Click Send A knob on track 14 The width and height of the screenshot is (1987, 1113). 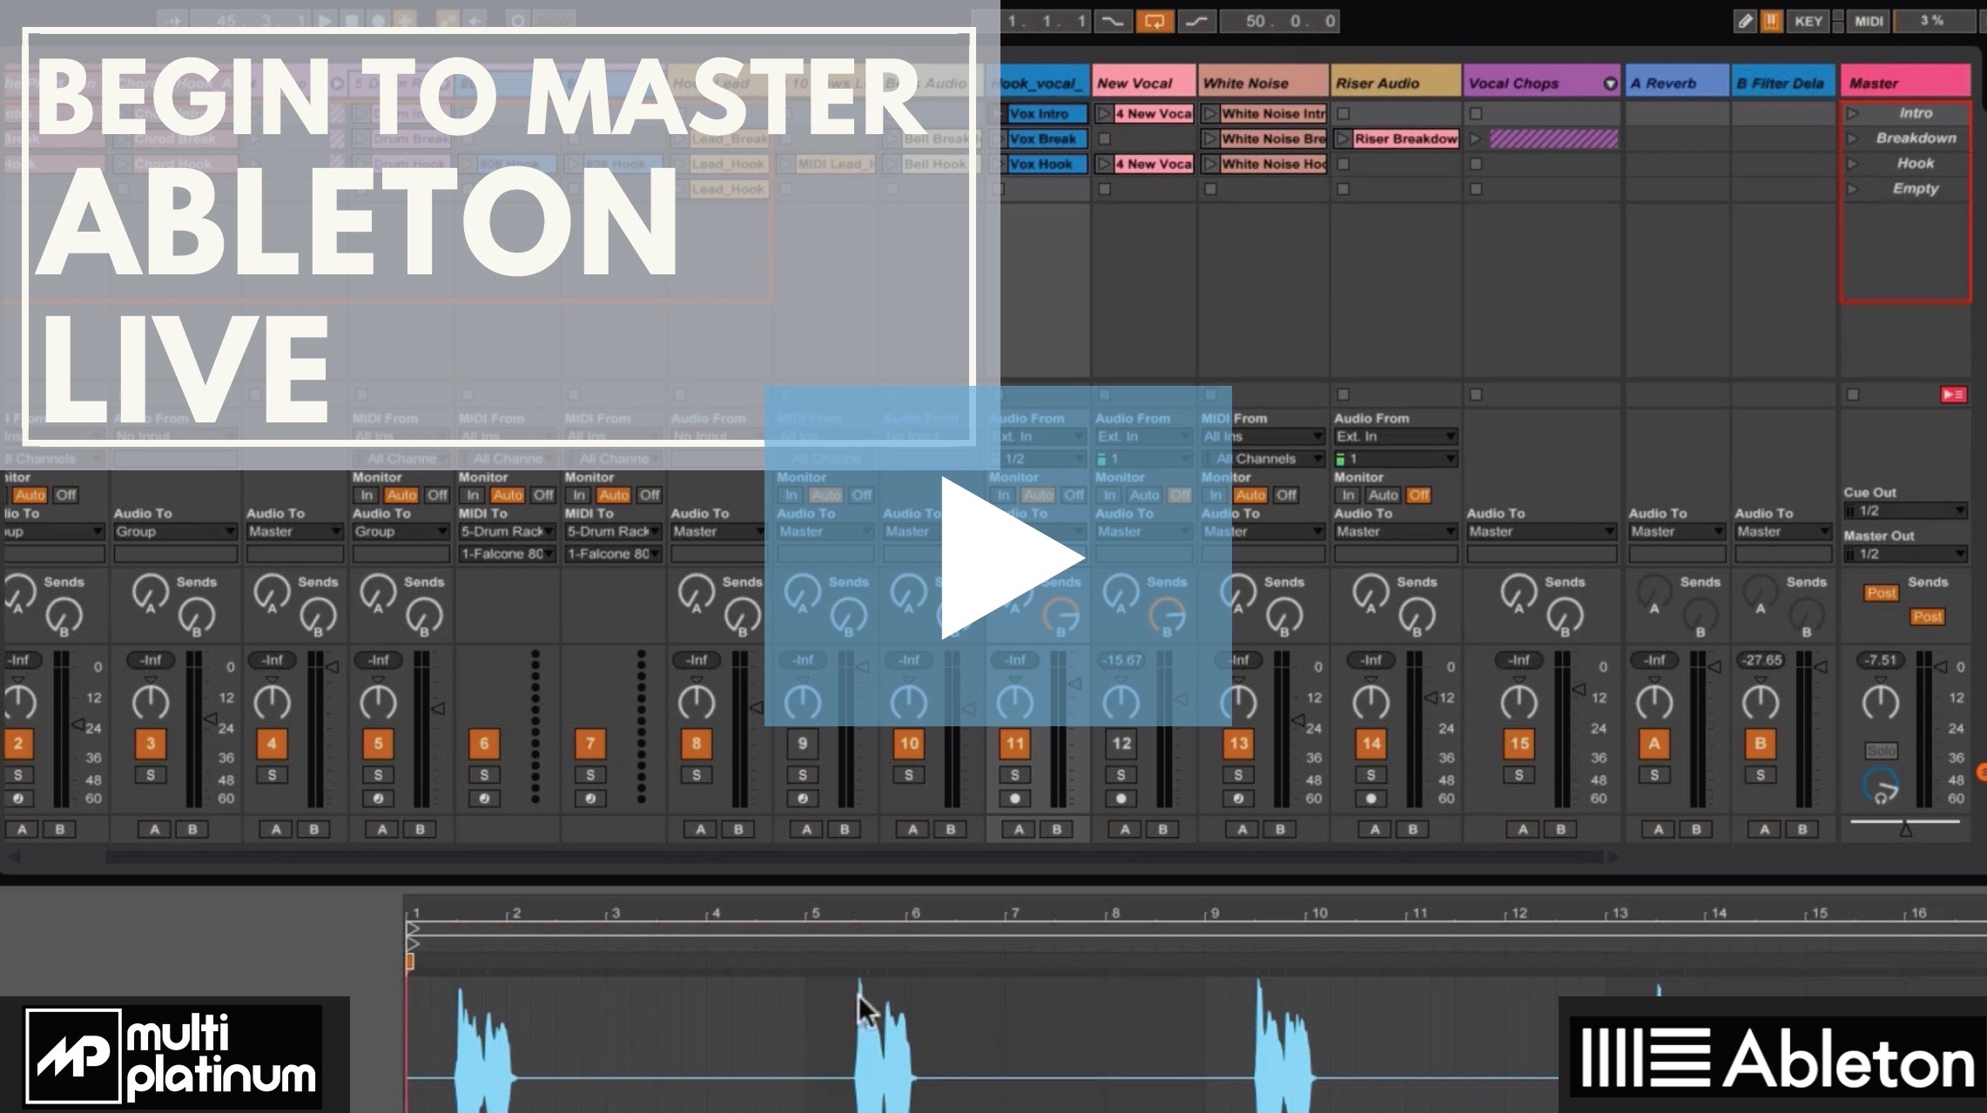click(1371, 593)
